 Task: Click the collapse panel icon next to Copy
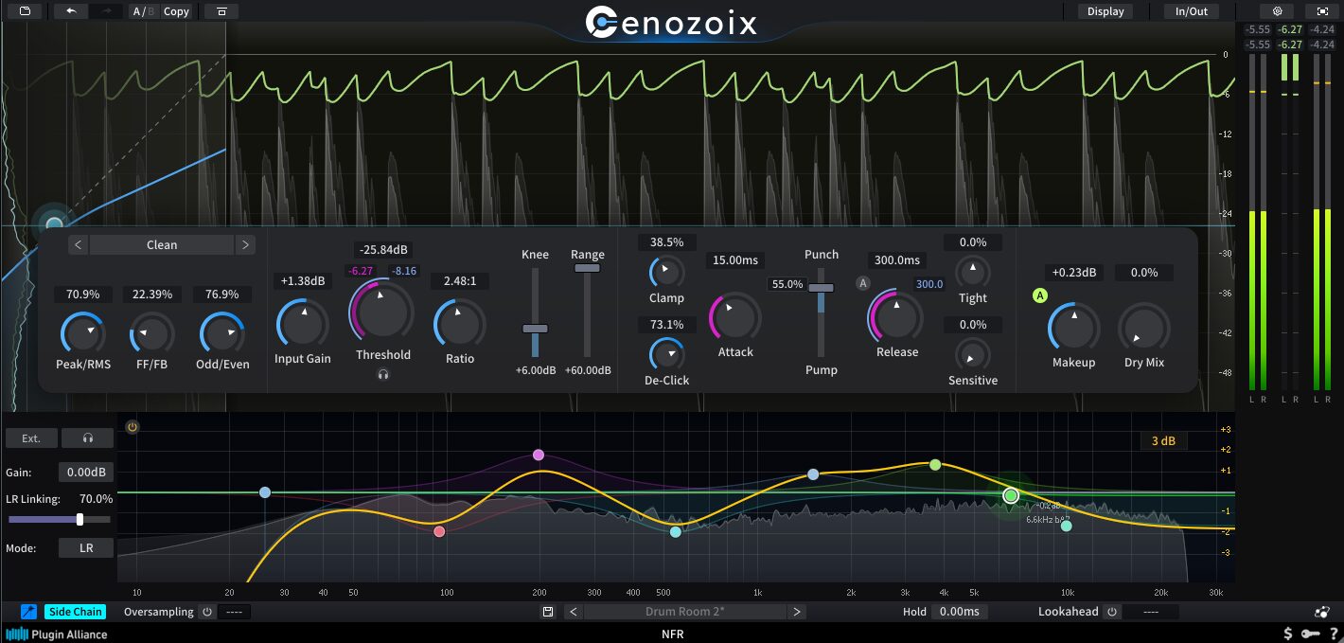221,11
